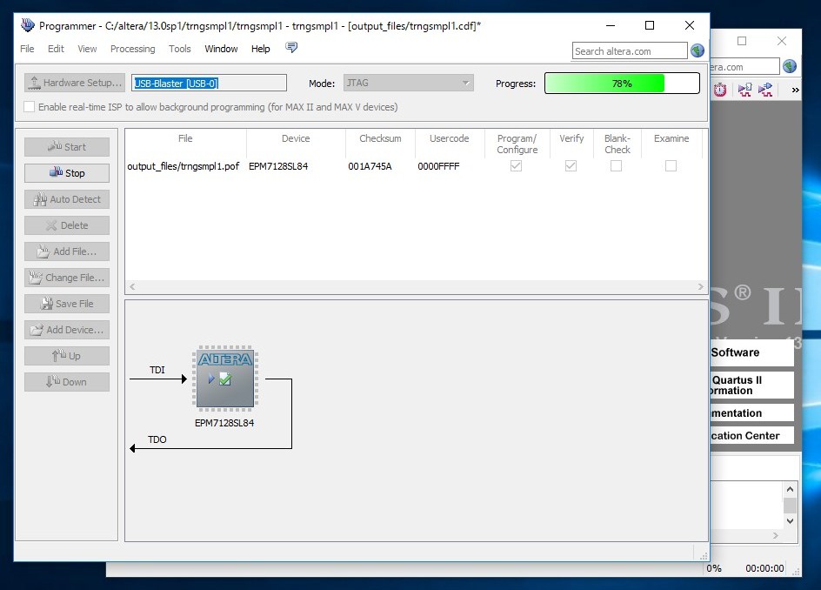Click the globe icon in the background Quartus window
The image size is (821, 590).
click(x=790, y=66)
